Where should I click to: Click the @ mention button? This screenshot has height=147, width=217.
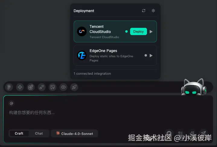[x=11, y=103]
